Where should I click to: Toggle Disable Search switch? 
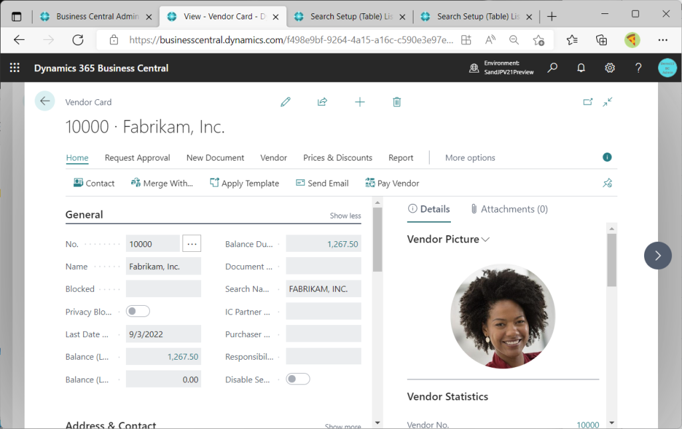pos(298,379)
